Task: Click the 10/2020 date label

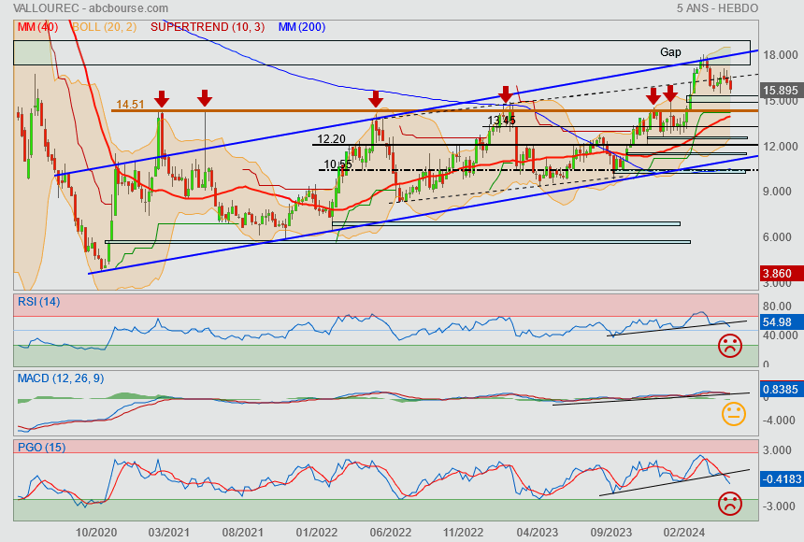Action: click(x=96, y=533)
